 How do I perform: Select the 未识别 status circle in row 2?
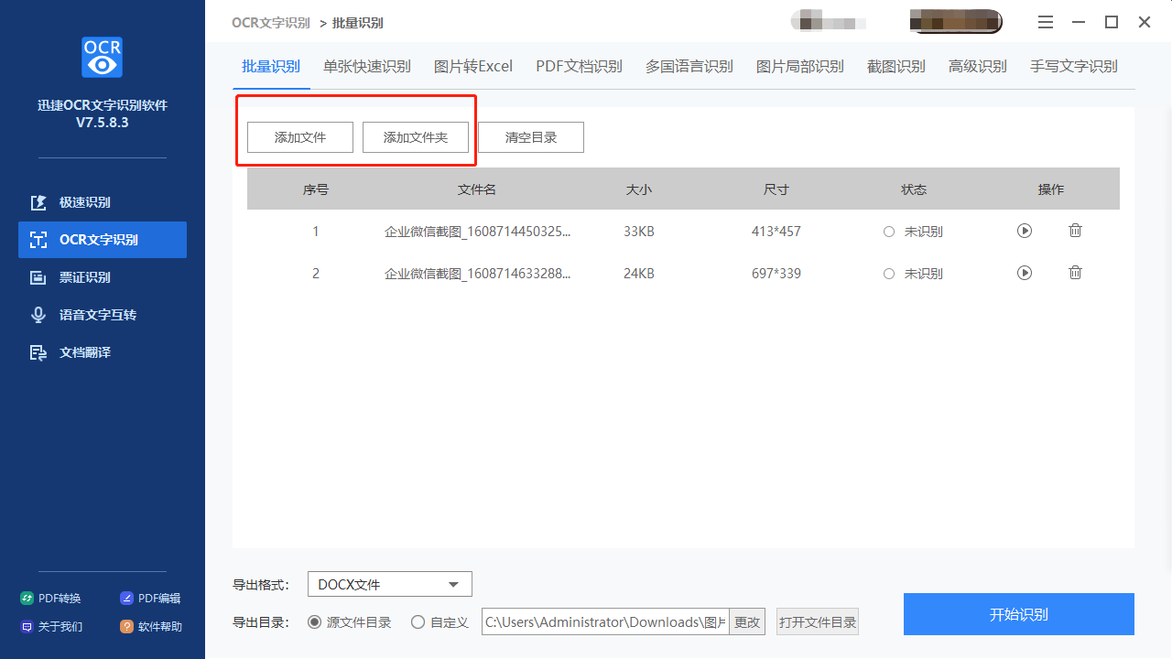pyautogui.click(x=889, y=274)
